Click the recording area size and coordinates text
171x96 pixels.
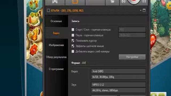click(x=67, y=11)
